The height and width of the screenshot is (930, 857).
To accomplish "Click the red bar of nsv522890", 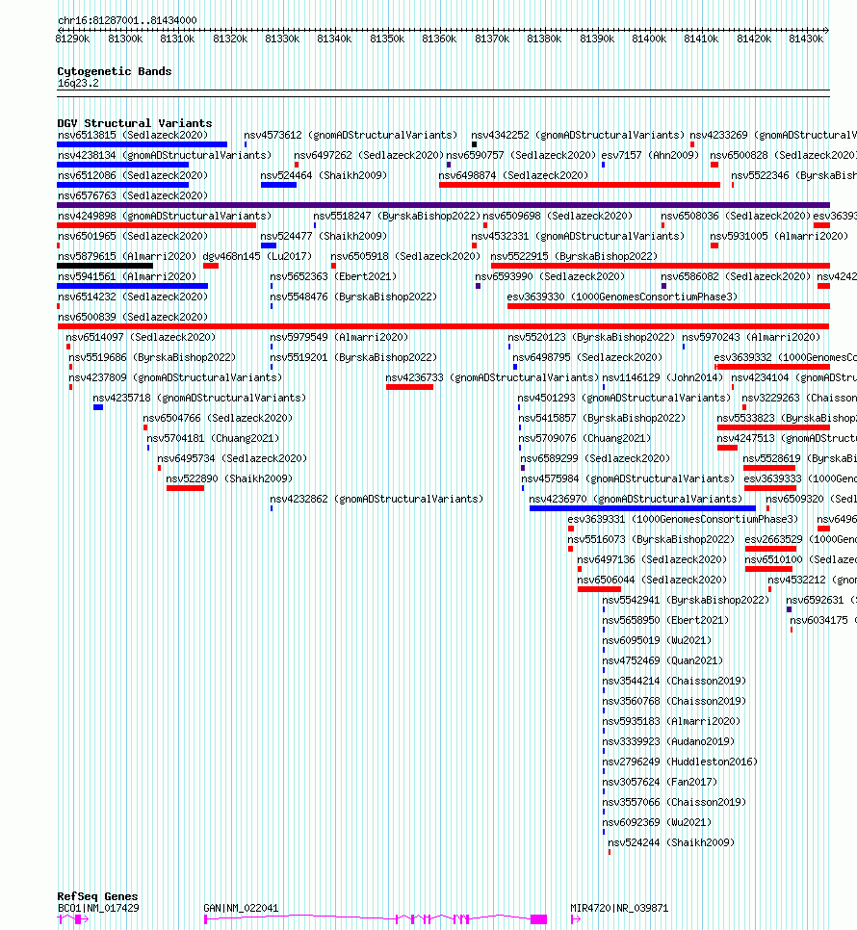I will click(x=185, y=488).
